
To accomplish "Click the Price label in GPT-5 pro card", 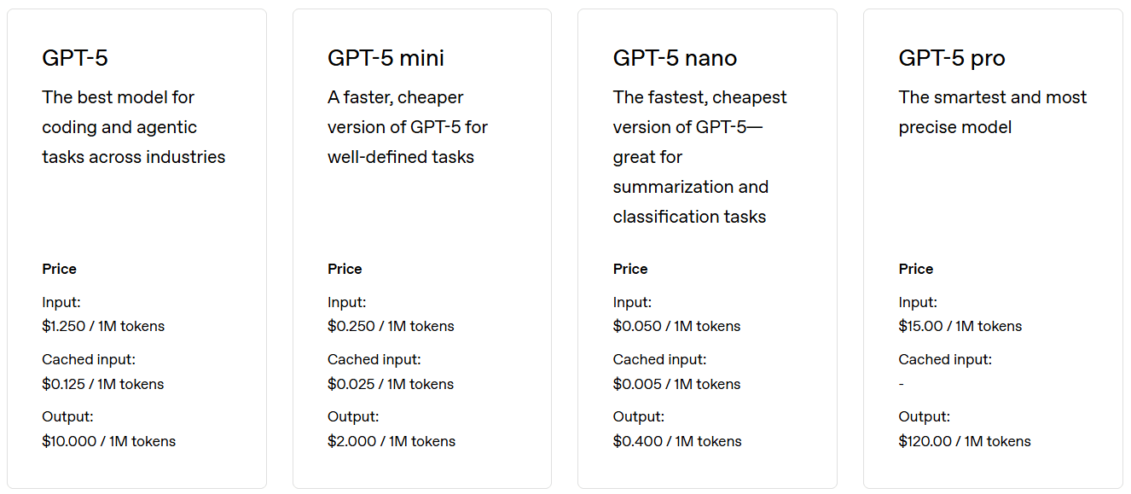I will pyautogui.click(x=915, y=269).
